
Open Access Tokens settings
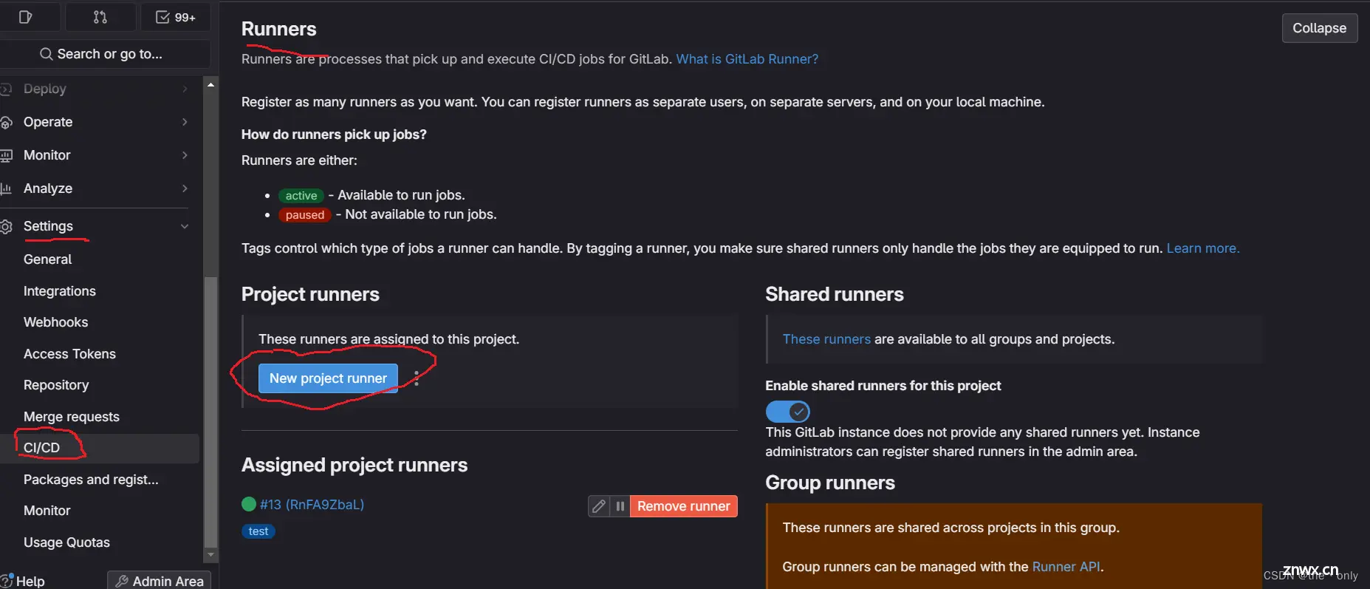click(x=69, y=354)
